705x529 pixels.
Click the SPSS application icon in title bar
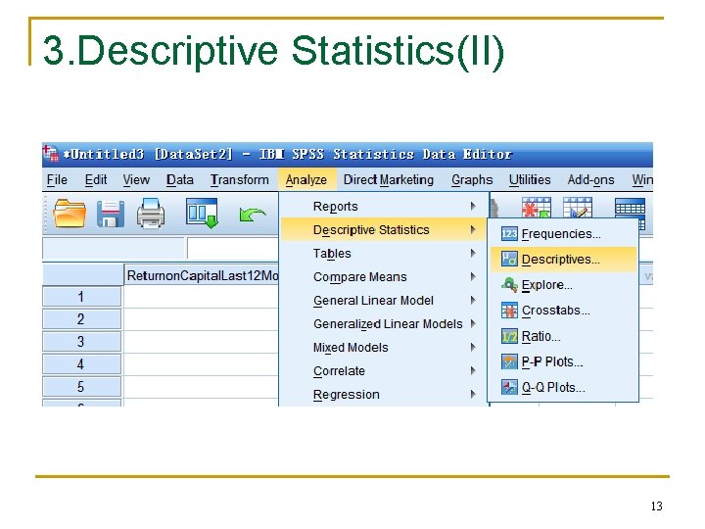pos(50,154)
